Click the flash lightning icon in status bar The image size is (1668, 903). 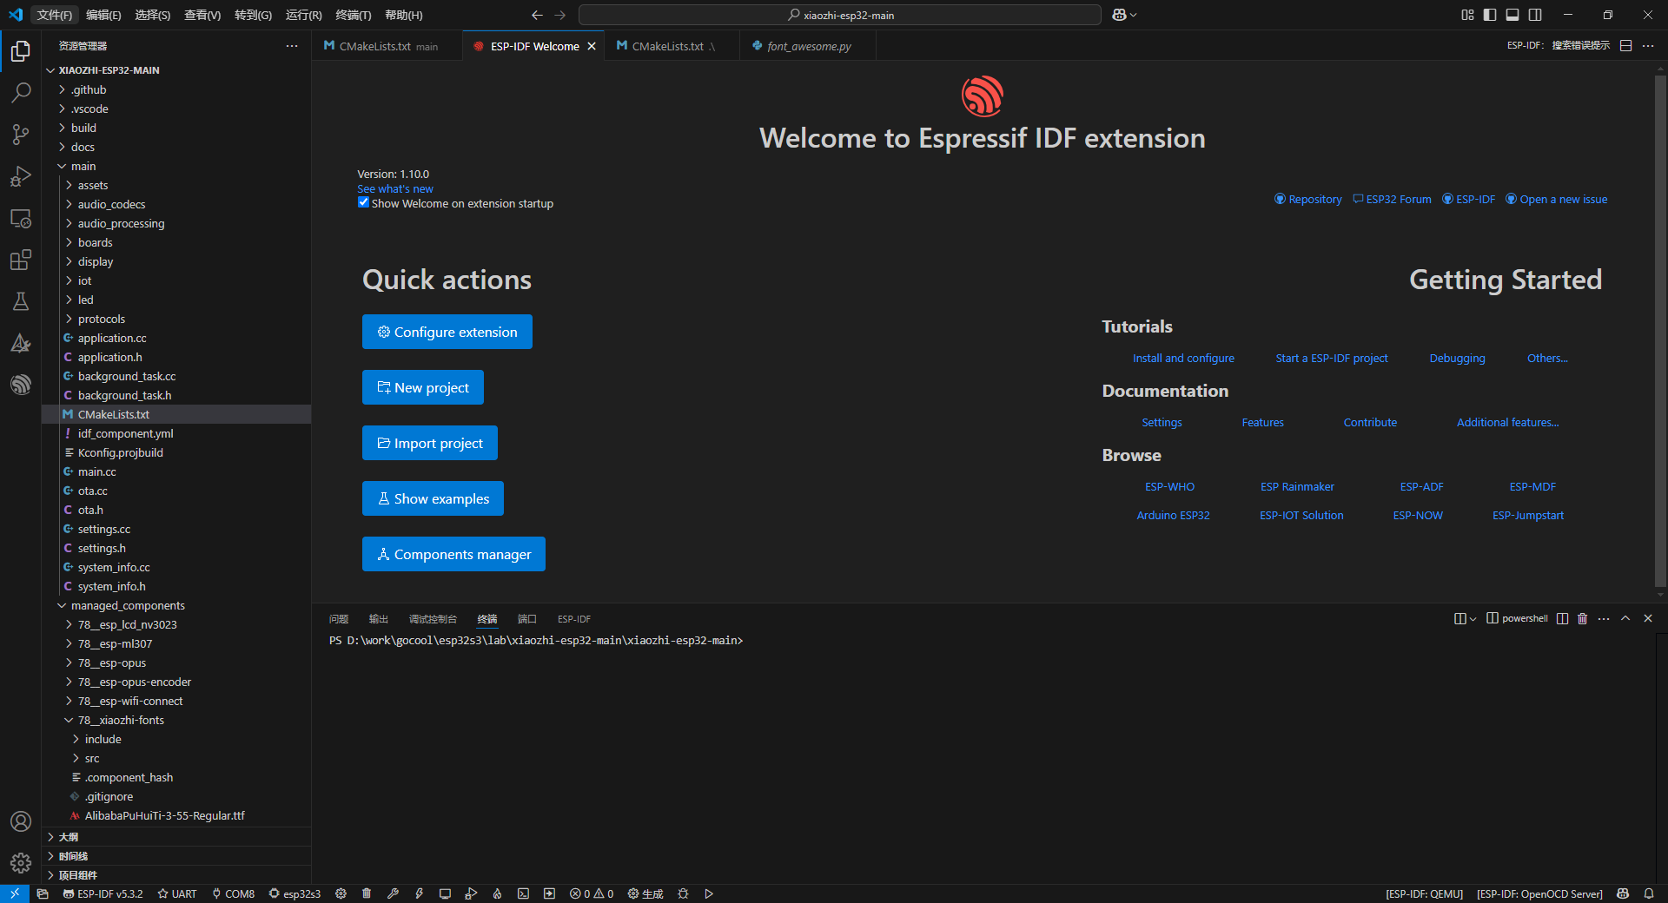coord(419,893)
